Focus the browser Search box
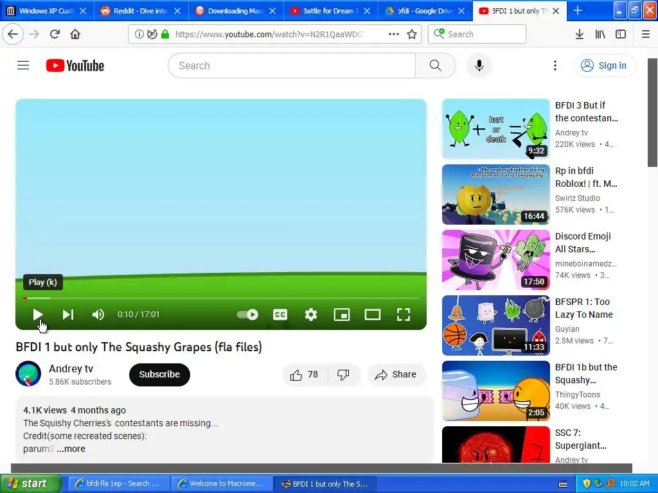The image size is (658, 493). coord(477,34)
